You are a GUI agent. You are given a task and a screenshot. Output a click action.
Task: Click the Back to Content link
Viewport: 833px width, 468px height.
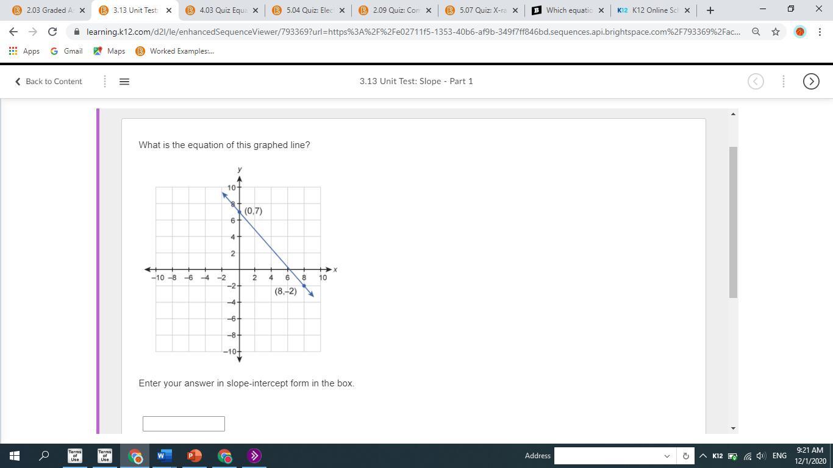[49, 81]
